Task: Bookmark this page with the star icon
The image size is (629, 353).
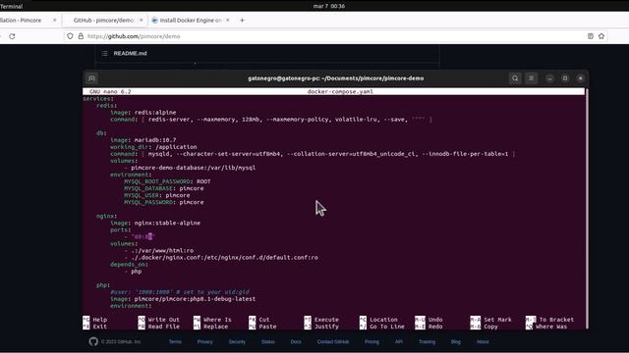Action: pos(601,36)
